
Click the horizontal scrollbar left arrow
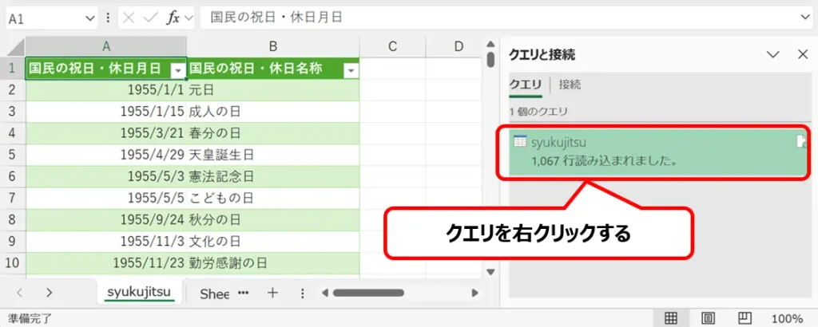tap(324, 294)
